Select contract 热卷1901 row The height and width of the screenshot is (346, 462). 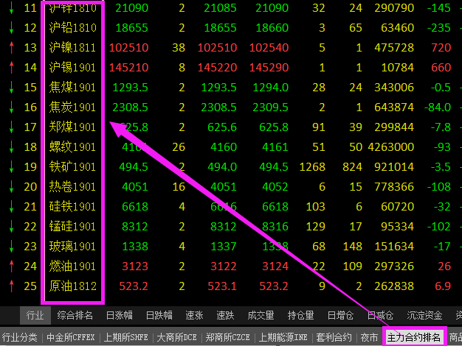click(x=73, y=187)
